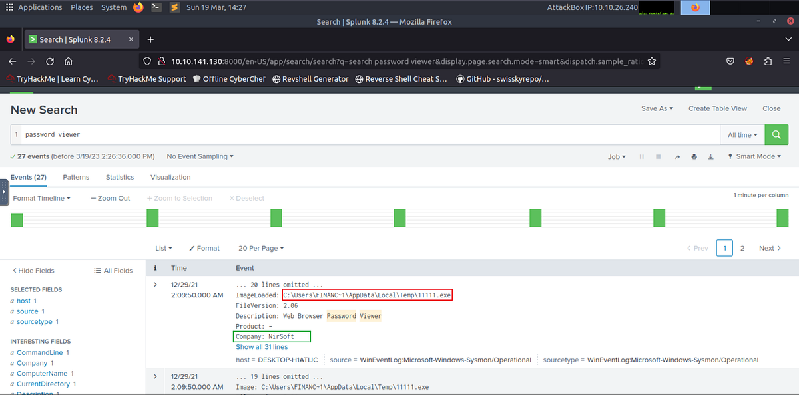Image resolution: width=799 pixels, height=395 pixels.
Task: Click Show all 31 lines link
Action: pyautogui.click(x=261, y=346)
